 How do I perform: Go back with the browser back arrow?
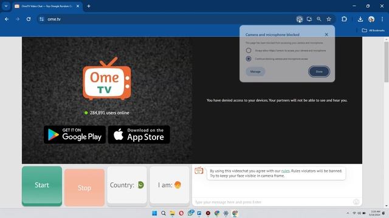(7, 19)
